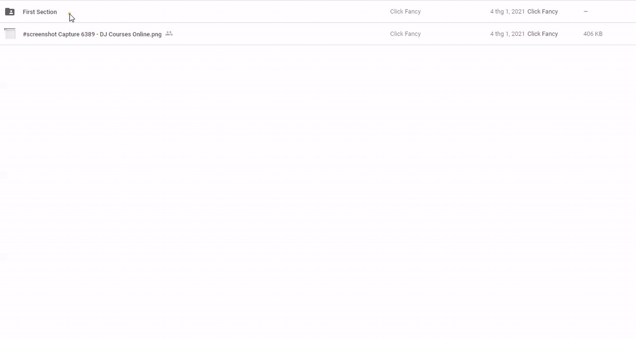Viewport: 636px width, 339px height.
Task: Click the owner Click Fancy in PNG file row
Action: pyautogui.click(x=405, y=34)
